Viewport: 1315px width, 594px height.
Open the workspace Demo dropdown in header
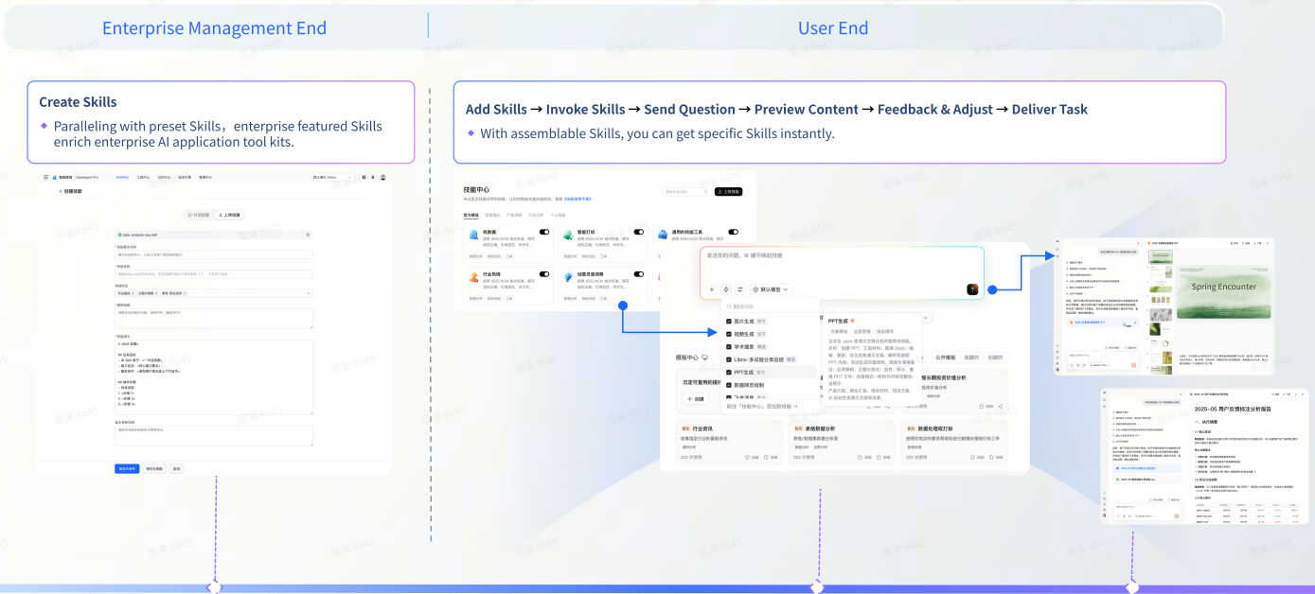pos(331,177)
